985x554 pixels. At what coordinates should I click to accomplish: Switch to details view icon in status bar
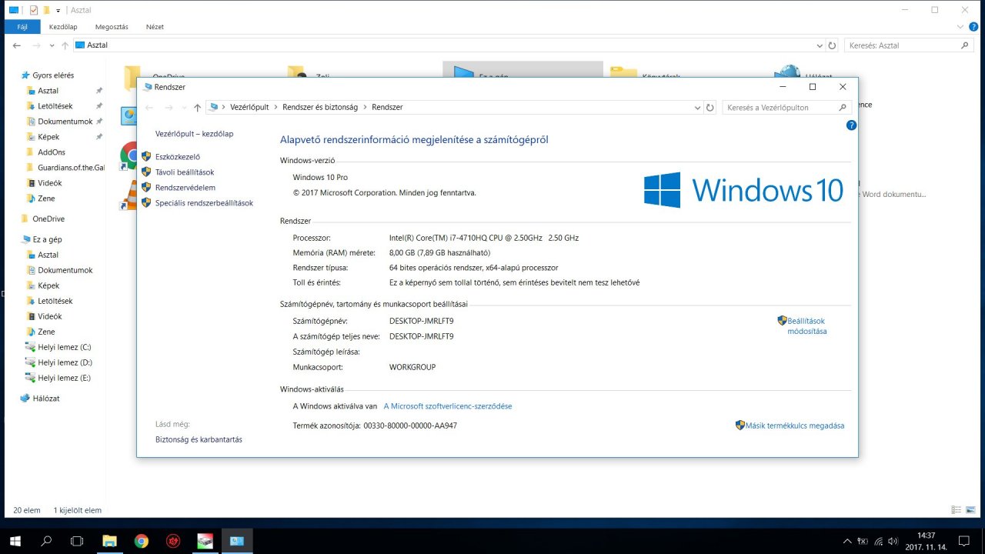[x=957, y=509]
